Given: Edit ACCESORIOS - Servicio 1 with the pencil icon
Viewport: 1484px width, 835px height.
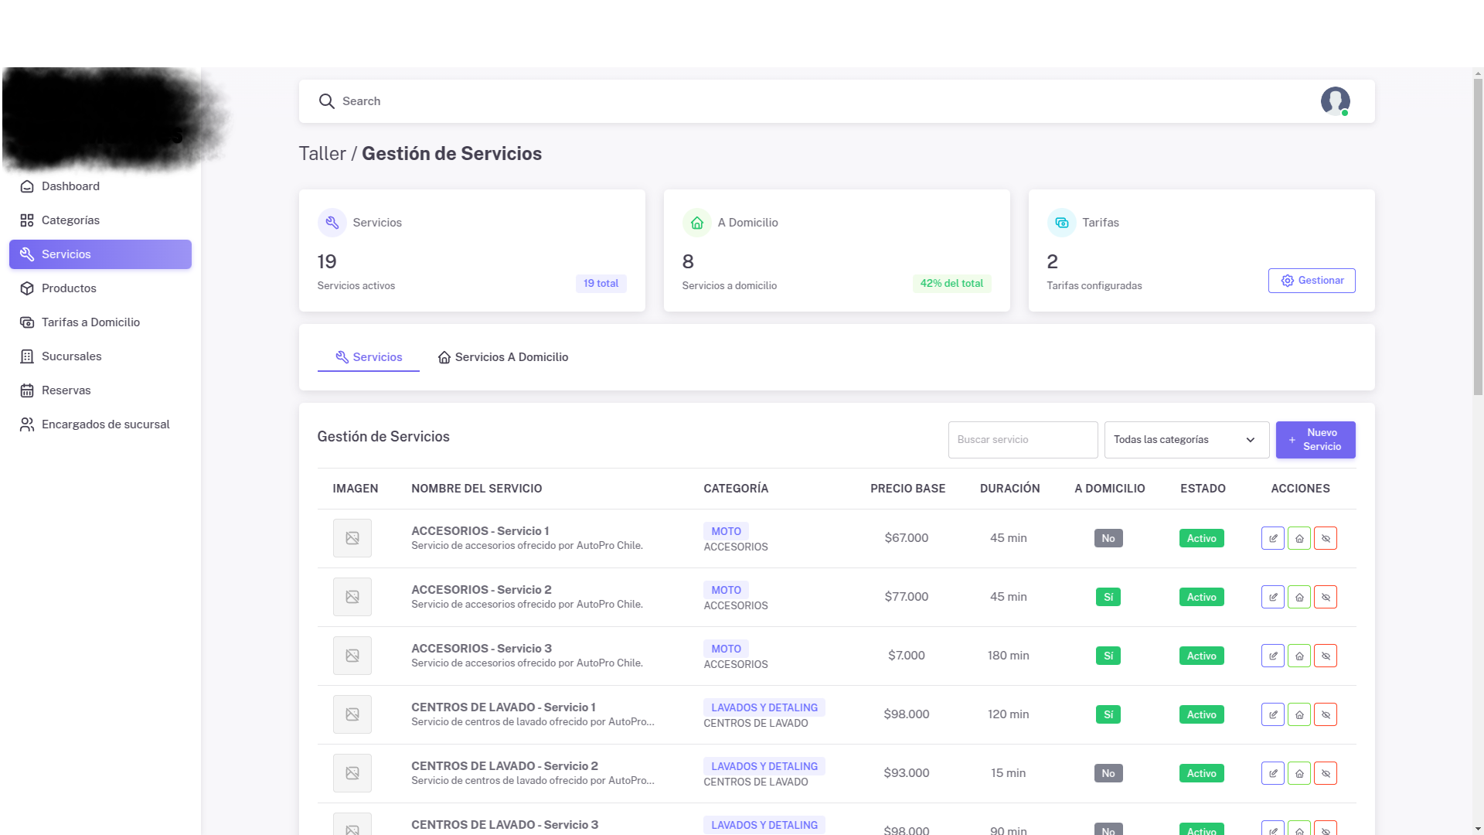Looking at the screenshot, I should pos(1273,538).
